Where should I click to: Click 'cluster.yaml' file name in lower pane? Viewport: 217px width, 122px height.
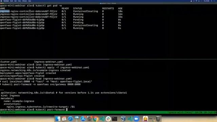(x=8, y=62)
